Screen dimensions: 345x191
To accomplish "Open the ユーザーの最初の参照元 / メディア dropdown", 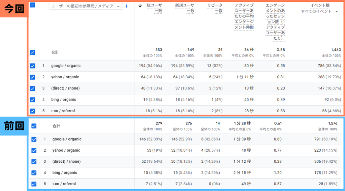I will coord(85,6).
